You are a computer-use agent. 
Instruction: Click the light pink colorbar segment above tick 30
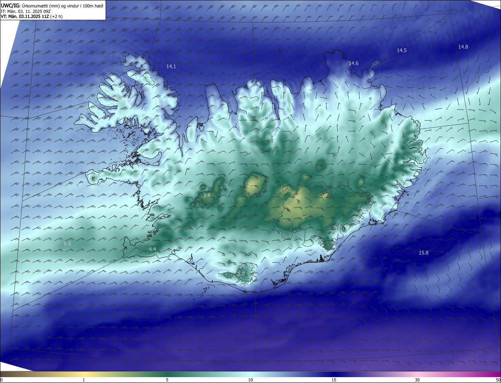[417, 374]
